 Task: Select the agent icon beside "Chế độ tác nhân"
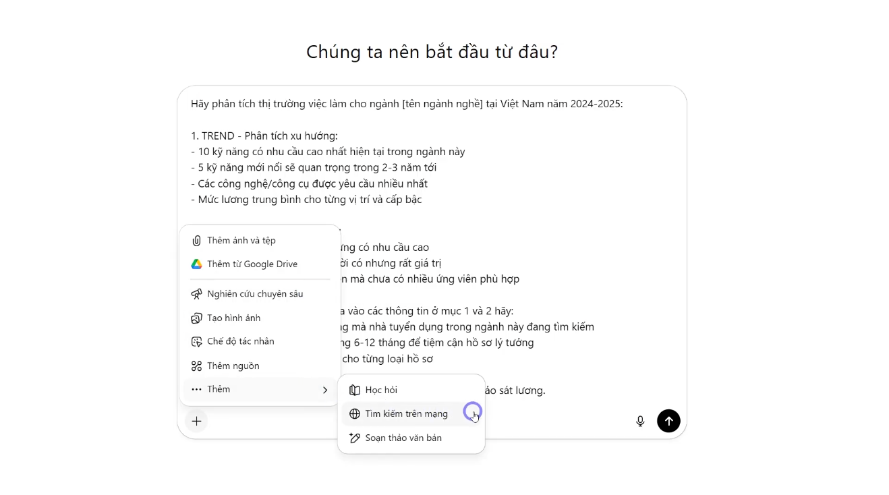pyautogui.click(x=196, y=341)
